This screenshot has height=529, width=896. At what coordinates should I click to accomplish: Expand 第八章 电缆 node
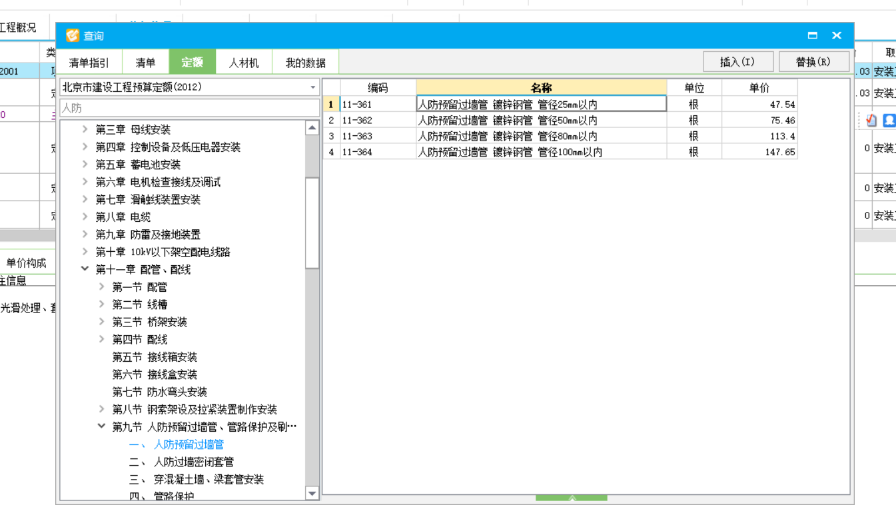click(85, 217)
